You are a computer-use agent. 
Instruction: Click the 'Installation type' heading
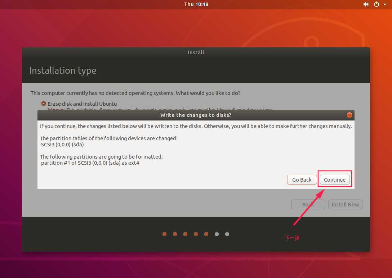(x=63, y=70)
